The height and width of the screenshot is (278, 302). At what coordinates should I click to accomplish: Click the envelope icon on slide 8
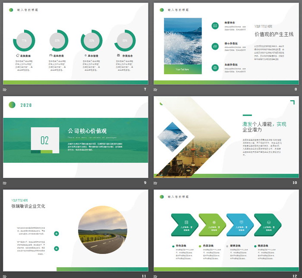(215, 26)
